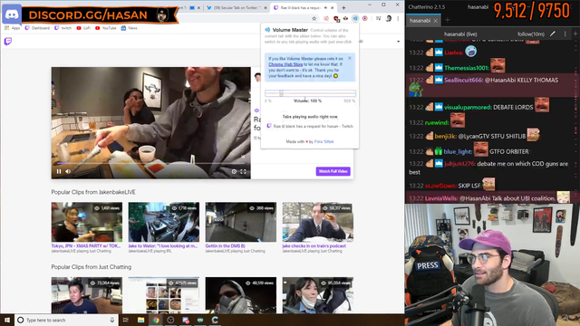Open the News bookmark
Viewport: 580px width, 326px height.
coord(129,28)
